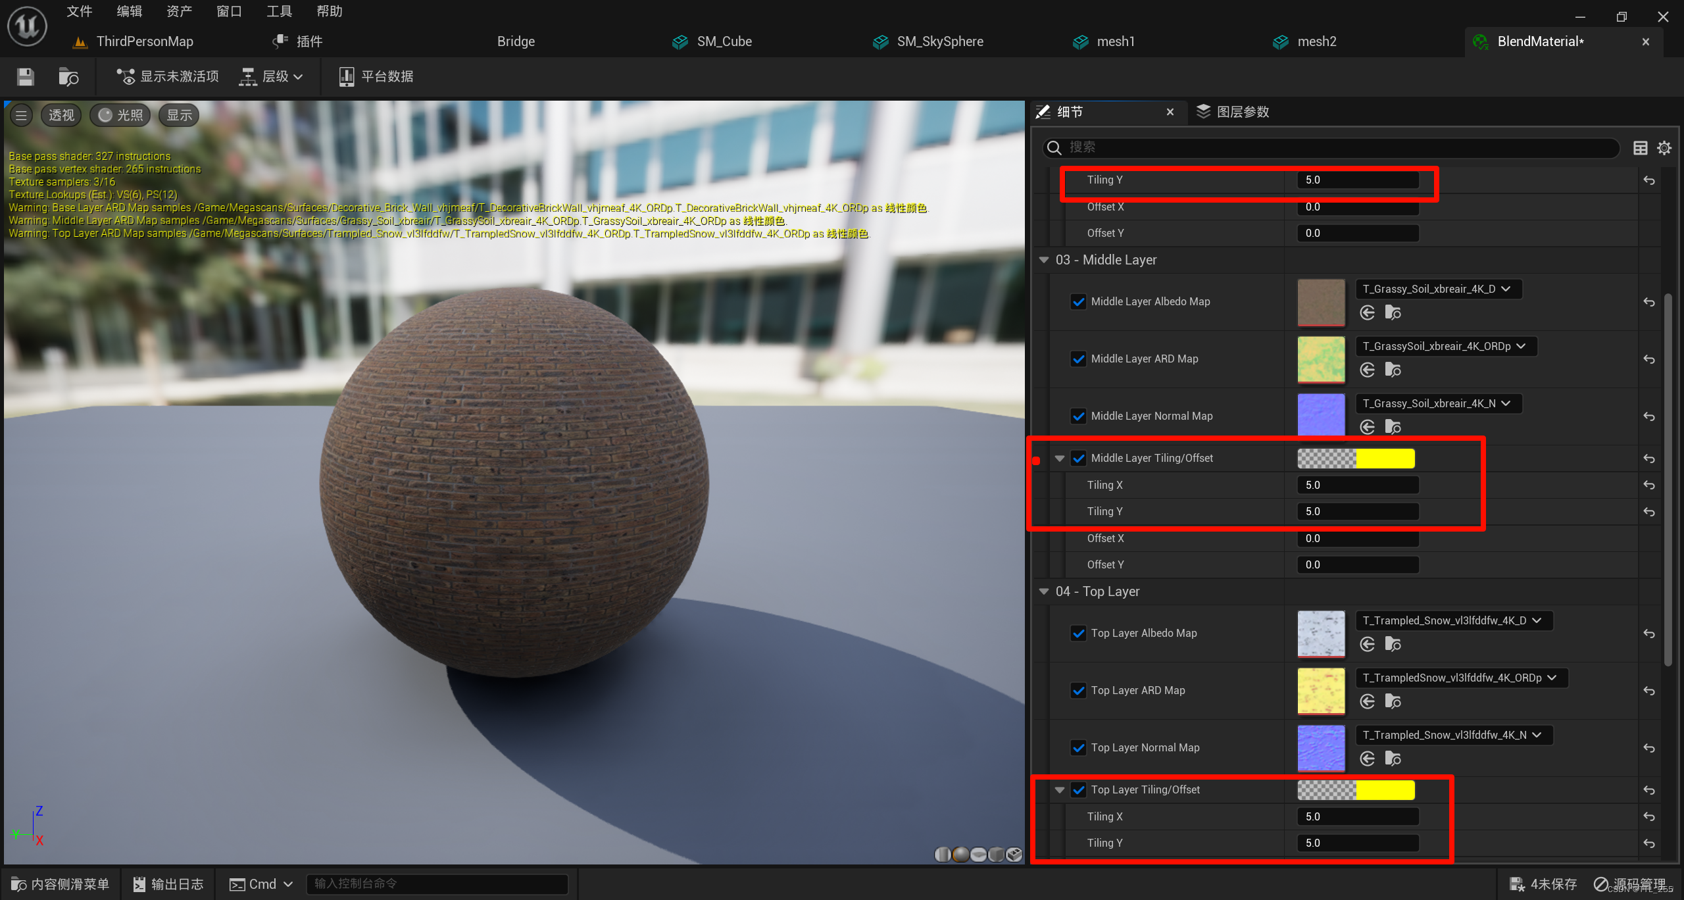Open T_Trampled_Snow_vl3lfddfw_4K_D texture dropdown
This screenshot has width=1684, height=900.
tap(1453, 621)
